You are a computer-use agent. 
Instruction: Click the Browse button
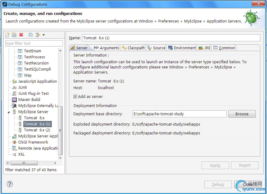point(242,114)
